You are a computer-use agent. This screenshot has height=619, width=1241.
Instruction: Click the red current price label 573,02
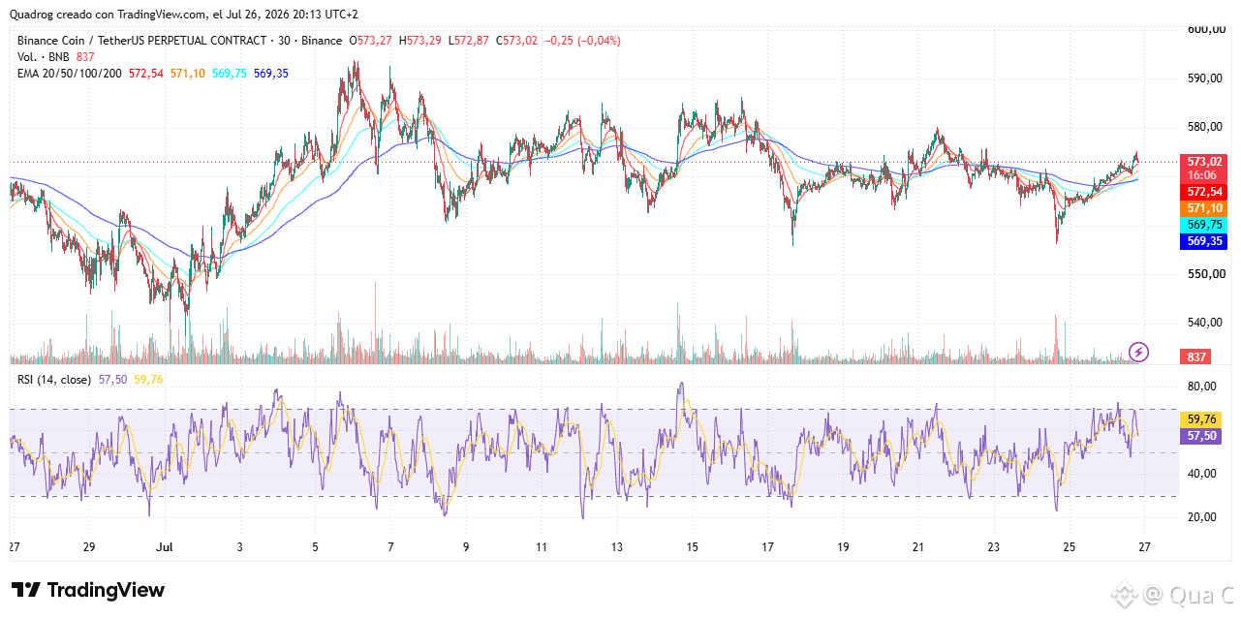(1202, 161)
